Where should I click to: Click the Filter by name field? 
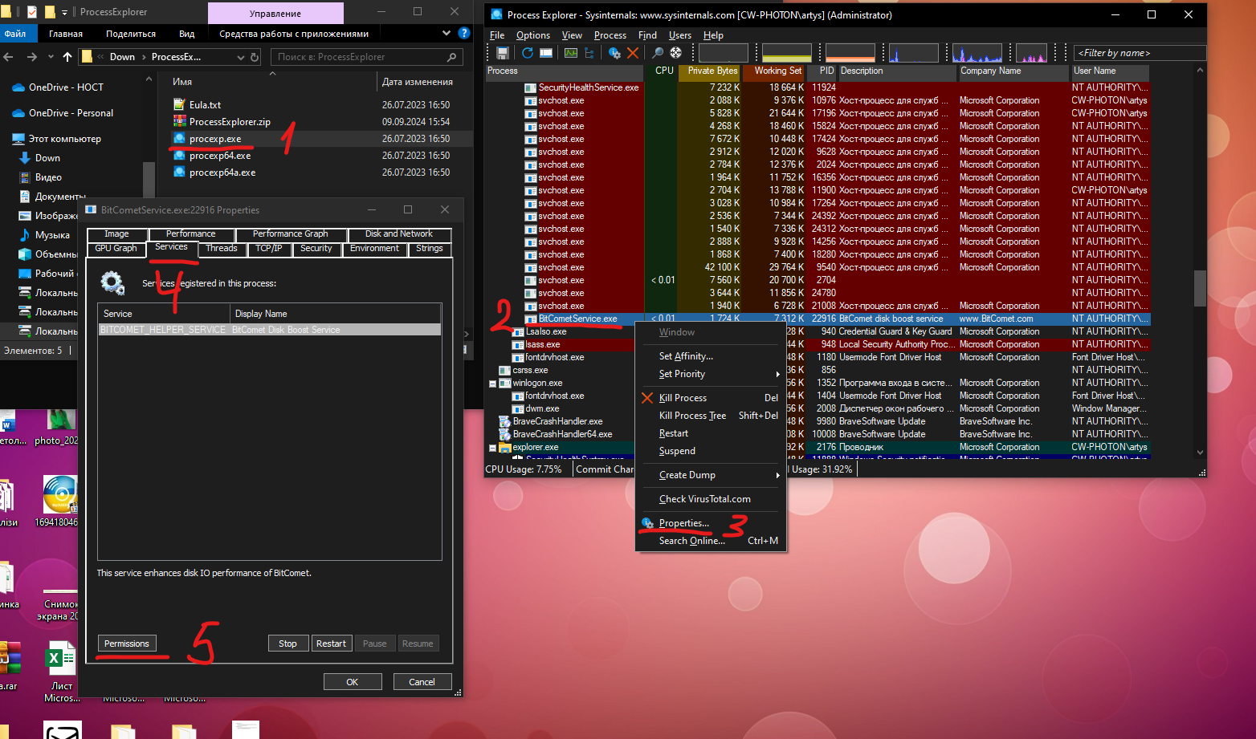(1139, 53)
